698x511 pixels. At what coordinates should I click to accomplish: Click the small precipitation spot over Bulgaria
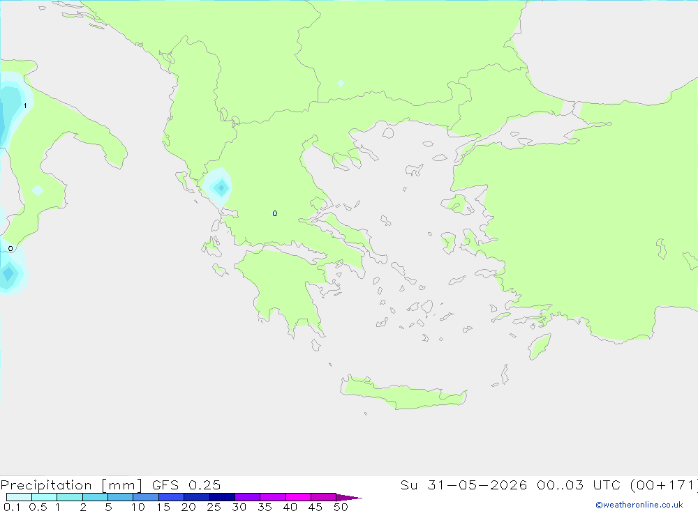[x=341, y=84]
